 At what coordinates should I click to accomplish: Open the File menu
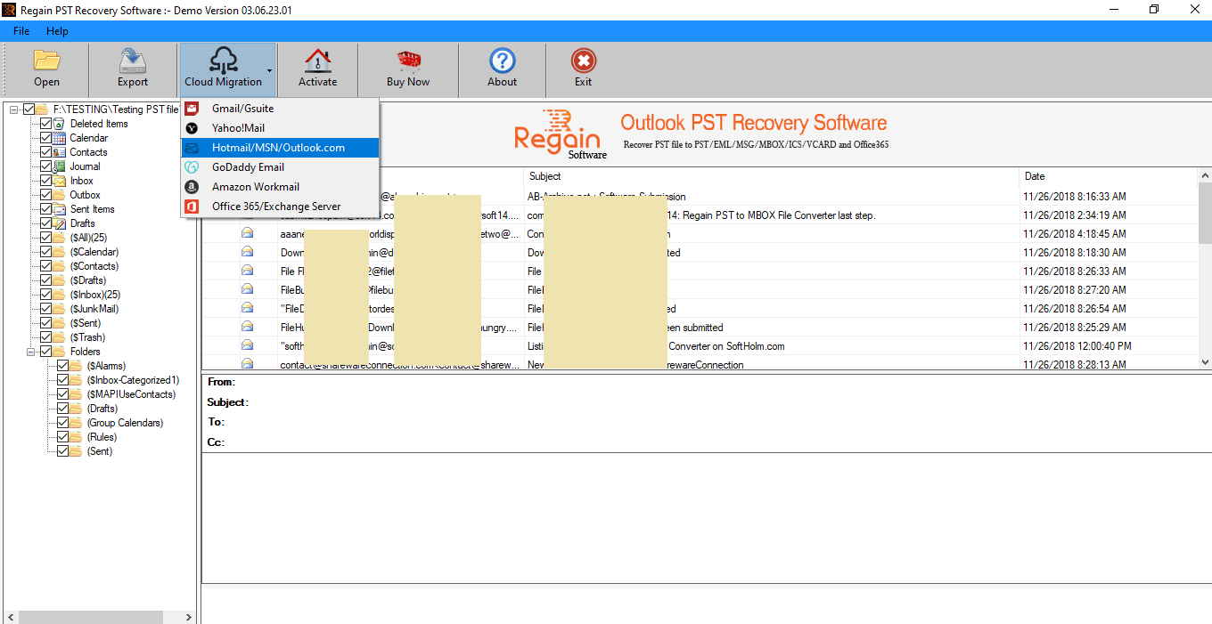[21, 31]
